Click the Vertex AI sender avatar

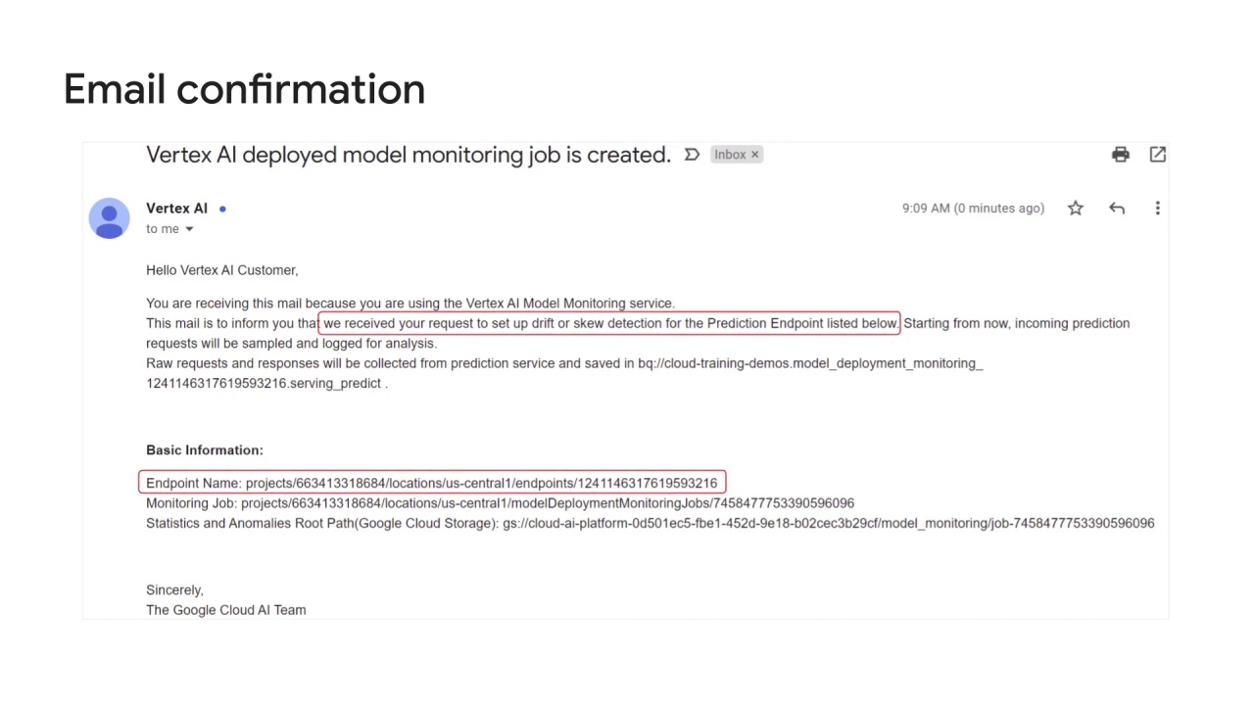pyautogui.click(x=109, y=218)
